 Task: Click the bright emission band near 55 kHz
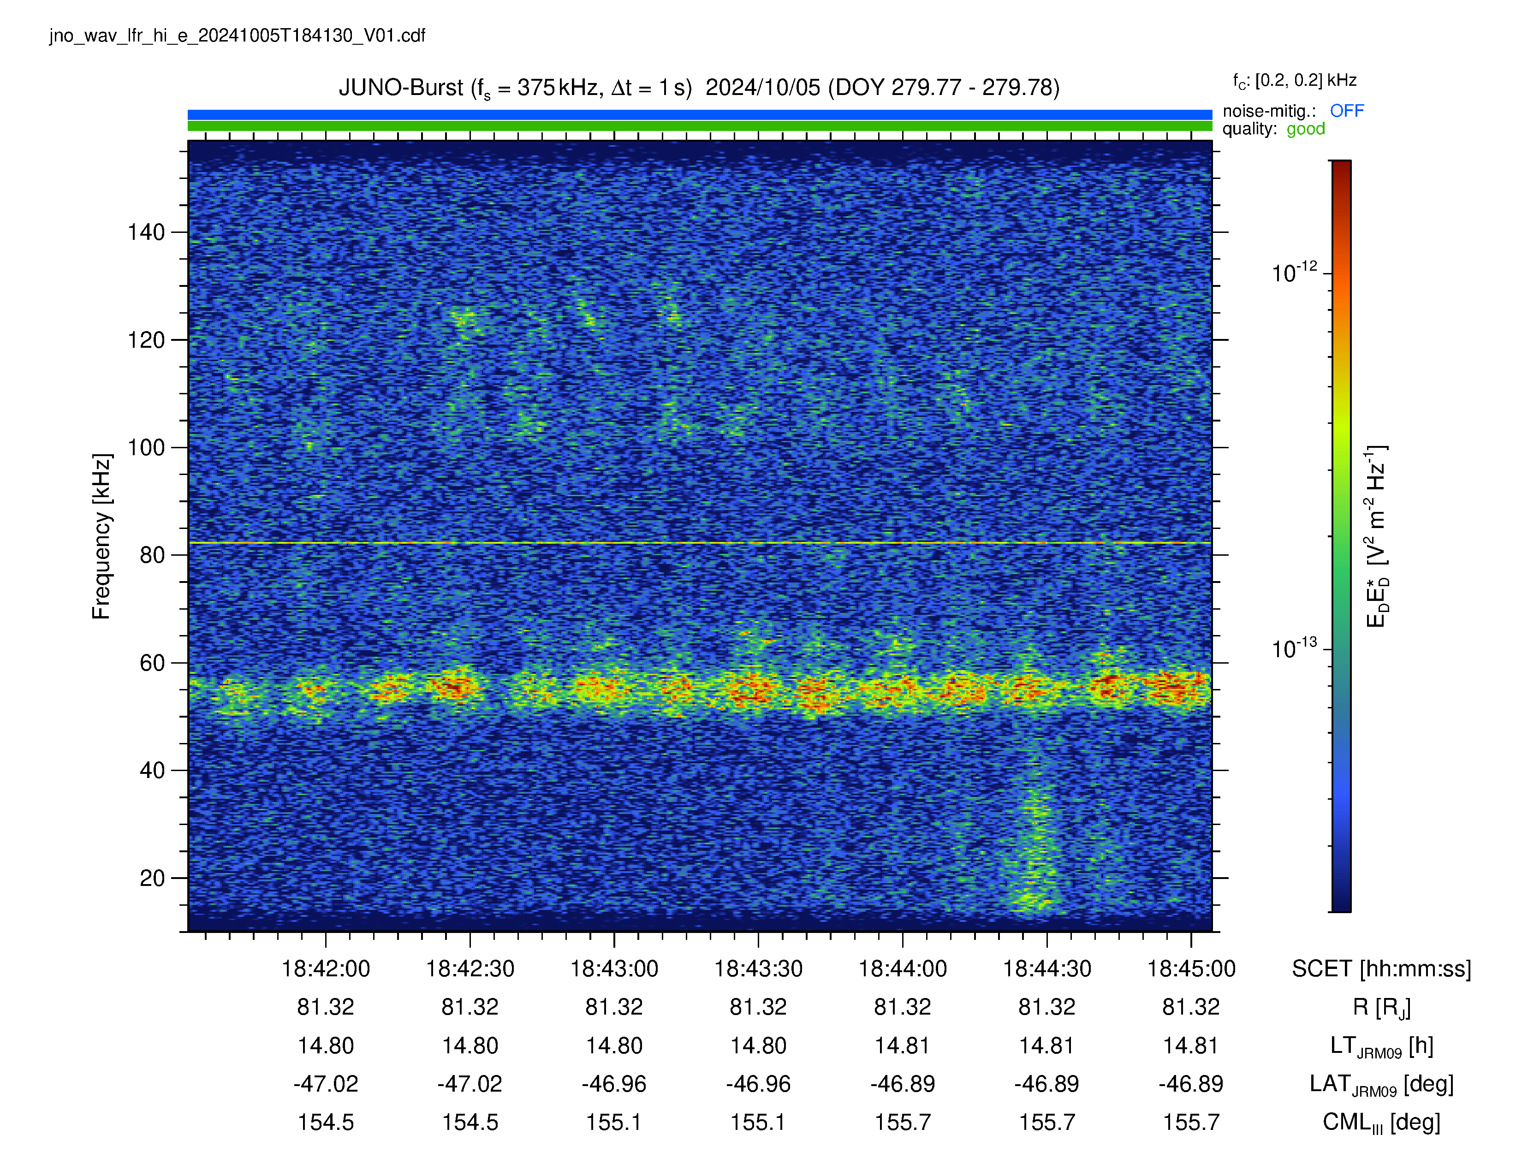coord(700,689)
